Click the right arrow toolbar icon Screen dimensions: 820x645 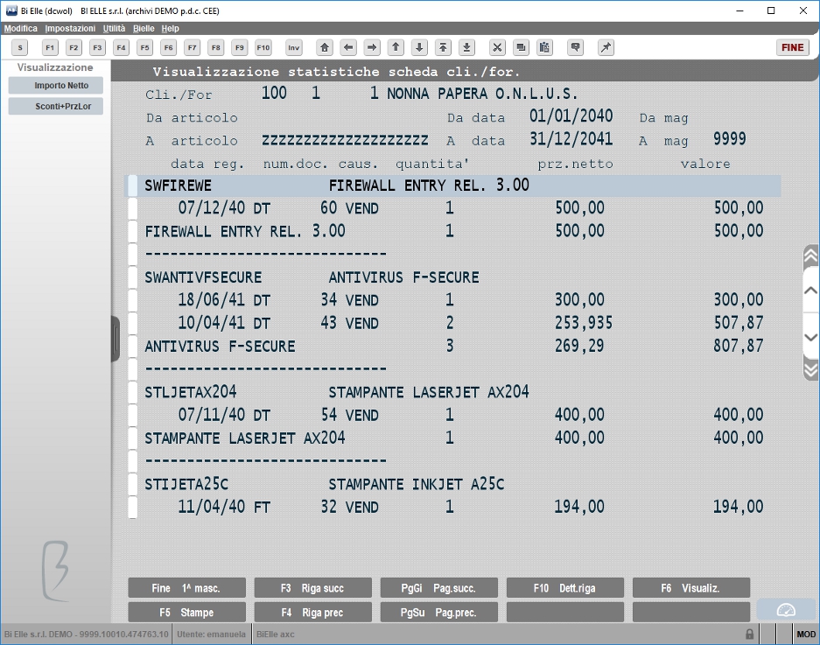372,47
